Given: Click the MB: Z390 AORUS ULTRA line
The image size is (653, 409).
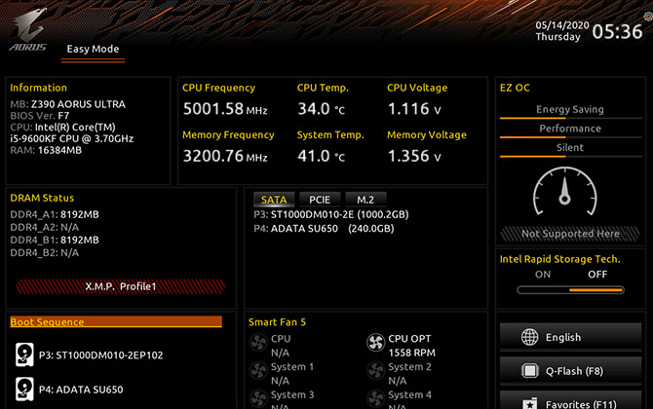Looking at the screenshot, I should coord(67,104).
